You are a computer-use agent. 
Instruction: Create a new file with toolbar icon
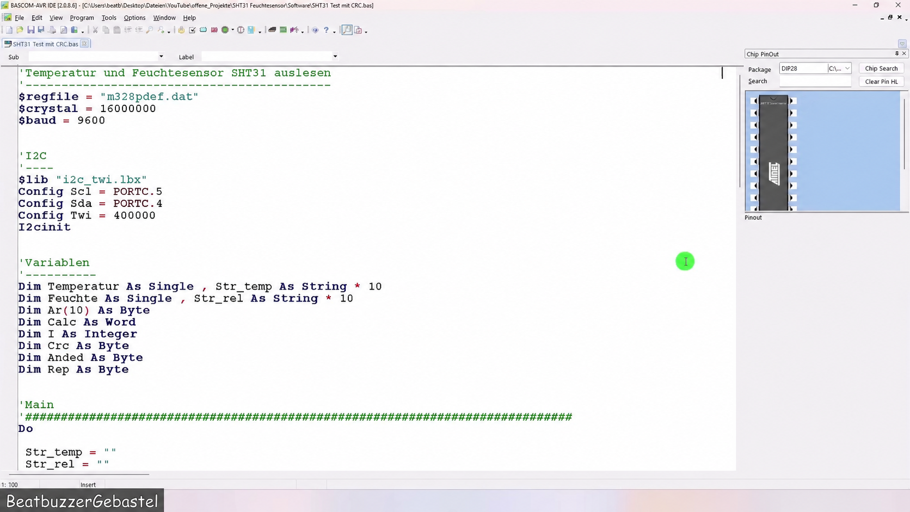coord(9,30)
